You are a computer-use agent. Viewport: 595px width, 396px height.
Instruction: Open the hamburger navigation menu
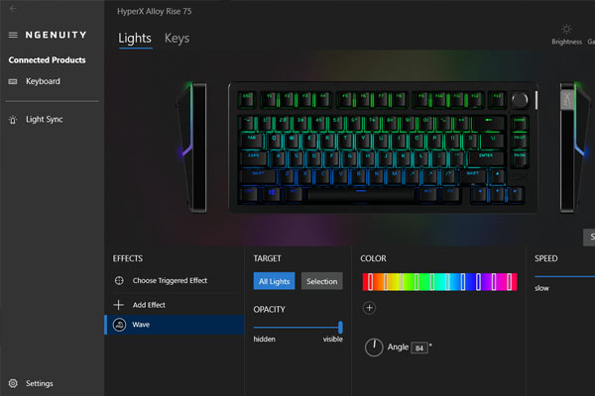coord(13,35)
